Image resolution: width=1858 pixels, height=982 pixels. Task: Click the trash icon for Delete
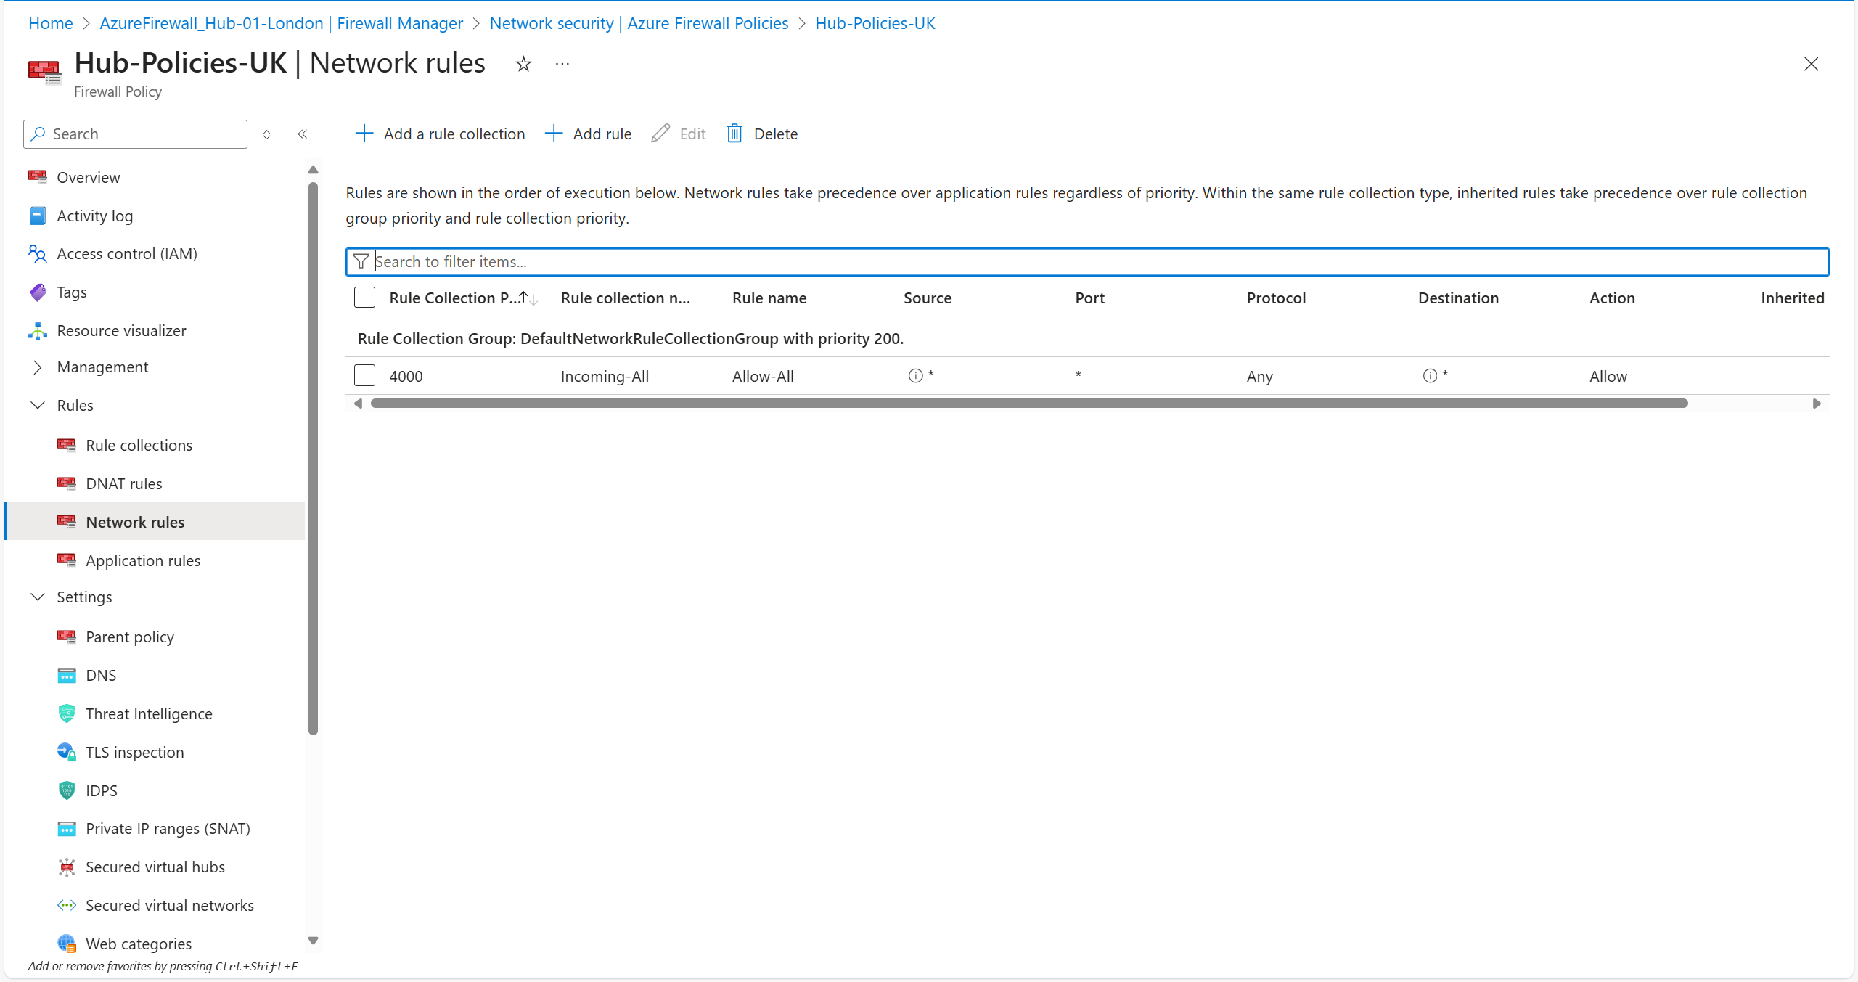coord(734,134)
